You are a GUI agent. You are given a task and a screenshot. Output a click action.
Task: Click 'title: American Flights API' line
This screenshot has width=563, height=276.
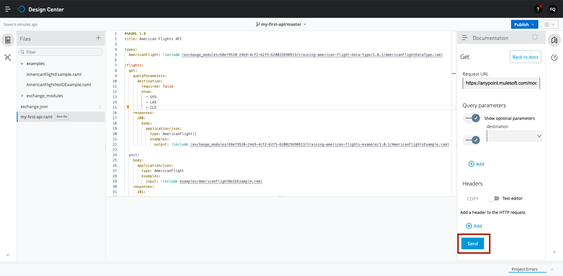click(x=153, y=39)
